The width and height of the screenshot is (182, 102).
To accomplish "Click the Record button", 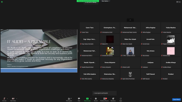I will [96, 99].
